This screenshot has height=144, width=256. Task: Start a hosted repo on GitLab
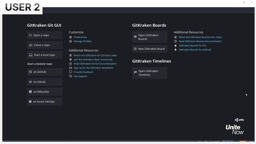pos(44,82)
